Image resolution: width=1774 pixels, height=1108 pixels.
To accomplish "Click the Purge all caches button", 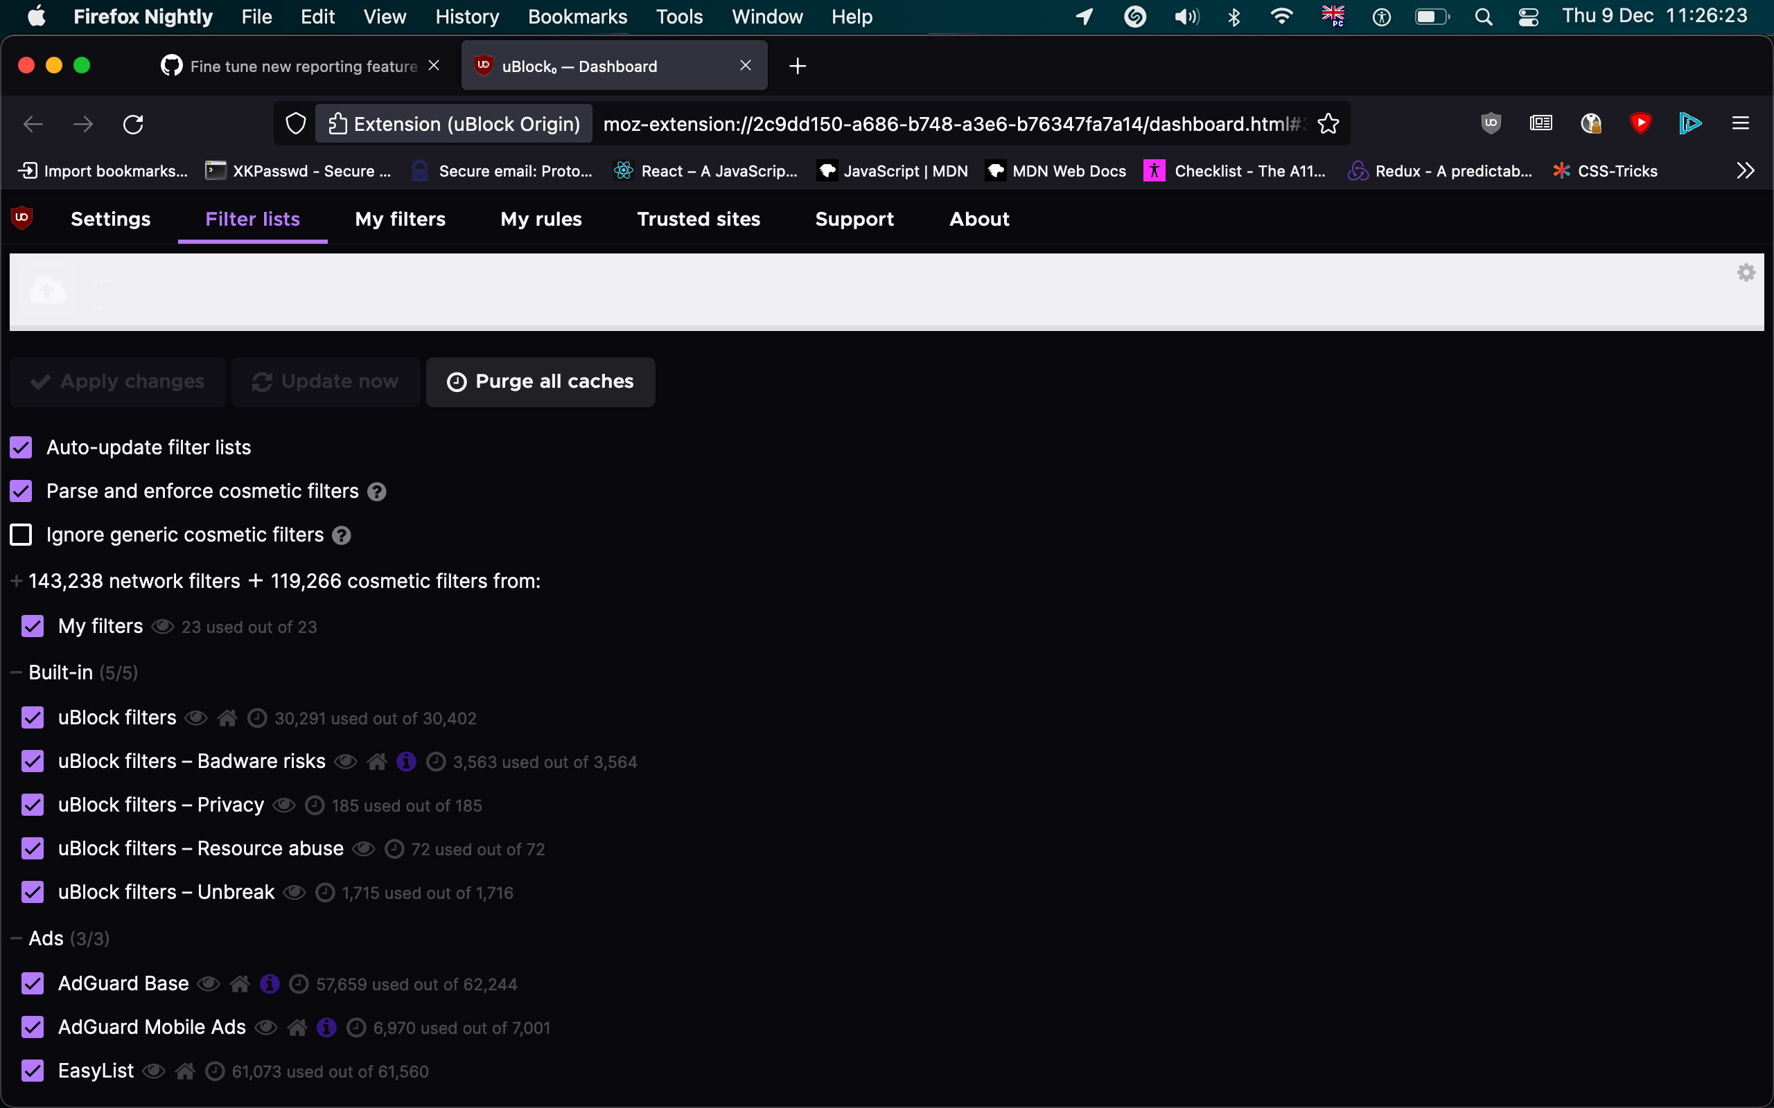I will [541, 381].
